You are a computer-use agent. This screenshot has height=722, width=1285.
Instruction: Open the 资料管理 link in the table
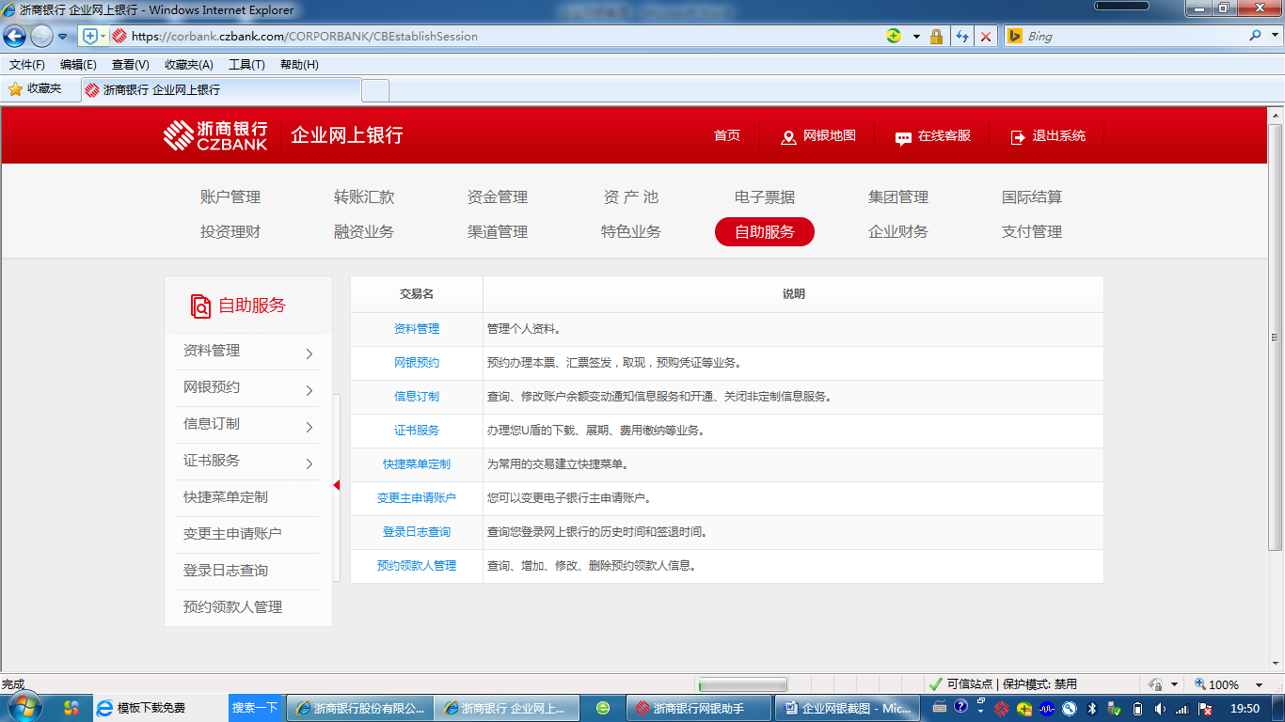417,329
